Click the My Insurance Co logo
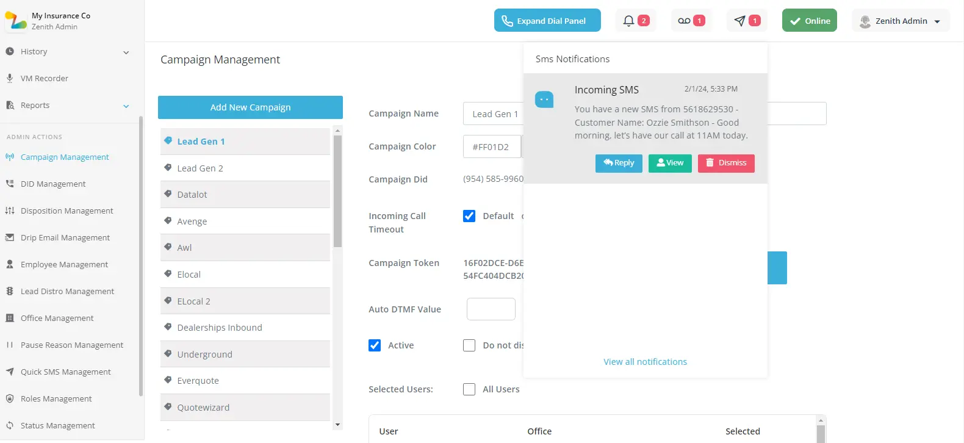Screen dimensions: 964x443 pos(16,21)
